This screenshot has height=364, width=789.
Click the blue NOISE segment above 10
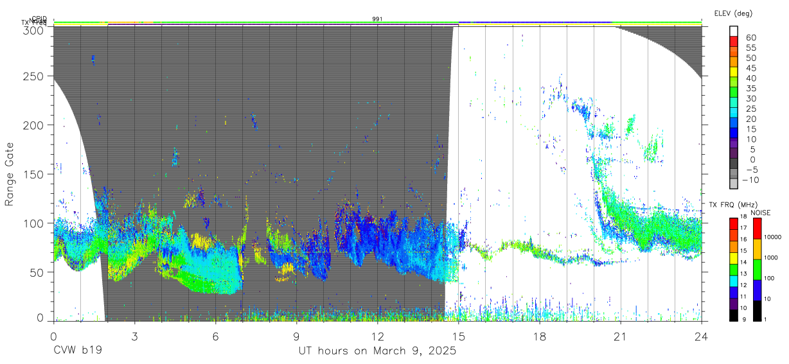(x=756, y=290)
